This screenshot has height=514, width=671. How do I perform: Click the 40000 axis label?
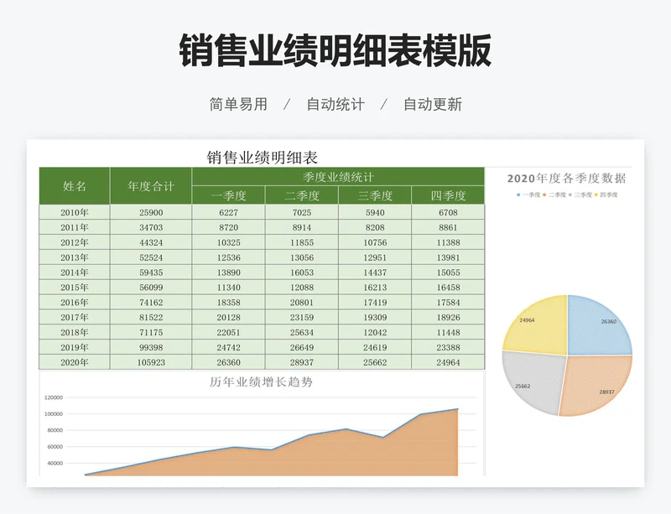pos(55,463)
